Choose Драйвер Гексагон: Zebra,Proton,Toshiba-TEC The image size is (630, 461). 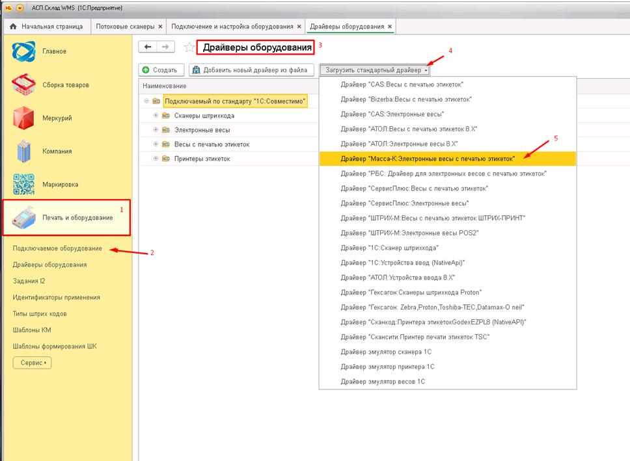tap(448, 308)
